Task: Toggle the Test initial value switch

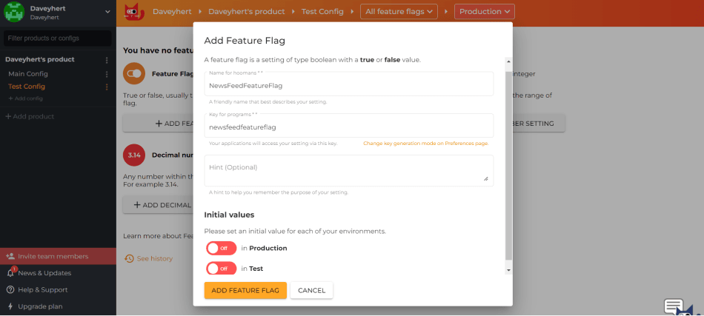Action: click(x=221, y=269)
